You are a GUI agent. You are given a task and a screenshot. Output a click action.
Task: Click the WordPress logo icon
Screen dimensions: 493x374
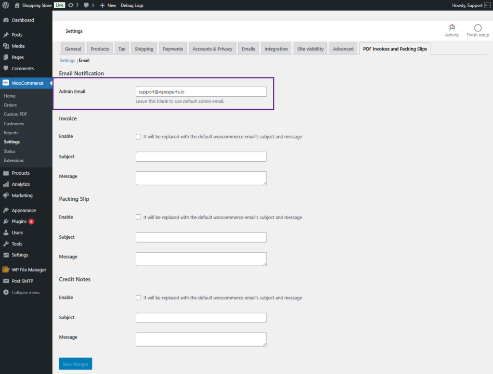[x=6, y=5]
